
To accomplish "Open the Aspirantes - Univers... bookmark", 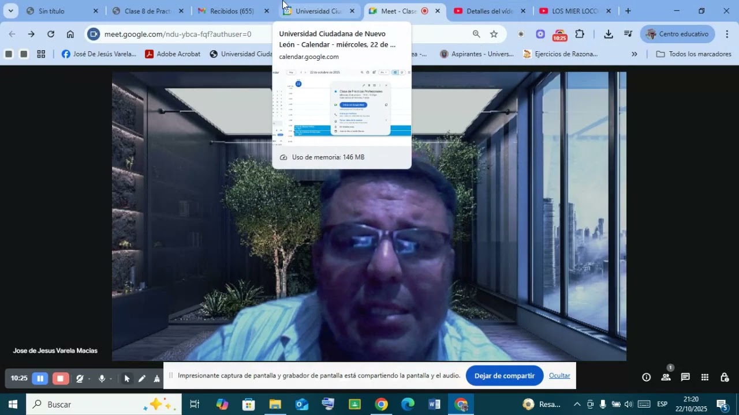I will click(477, 54).
